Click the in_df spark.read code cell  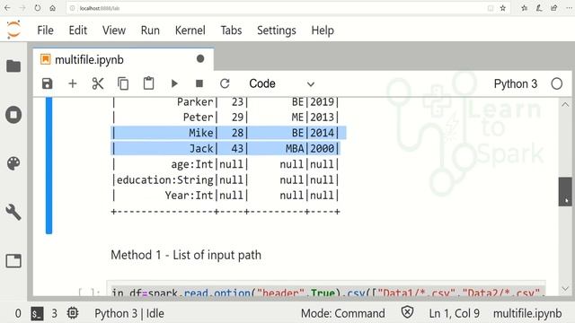325,289
